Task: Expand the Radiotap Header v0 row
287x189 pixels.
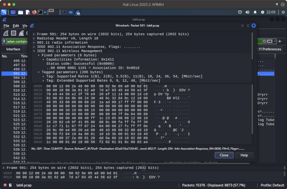Action: 34,38
